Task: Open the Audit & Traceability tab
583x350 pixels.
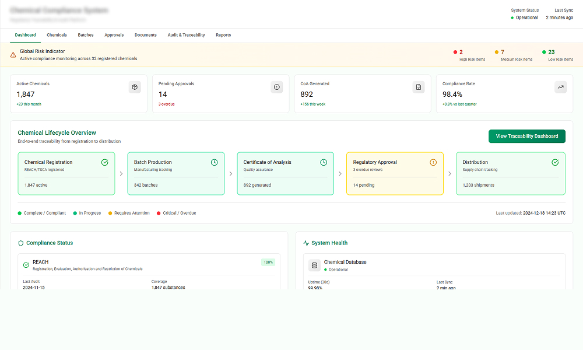Action: tap(186, 35)
